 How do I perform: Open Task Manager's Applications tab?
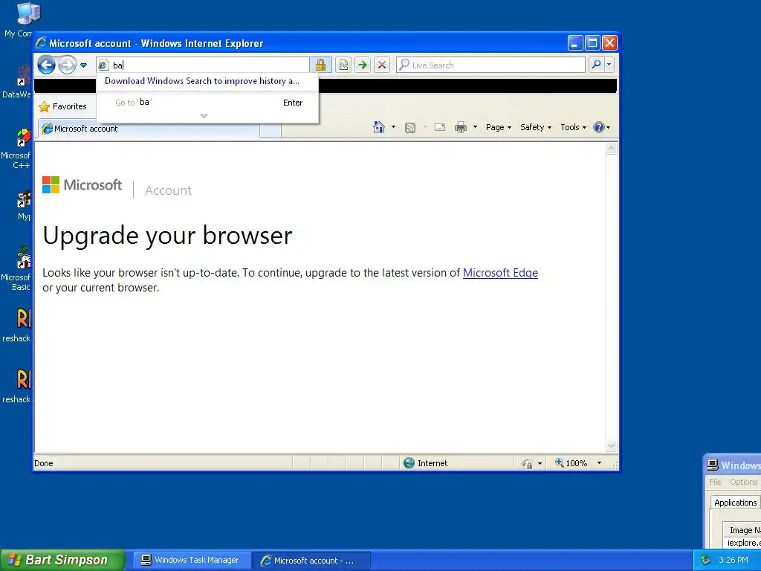click(x=735, y=503)
